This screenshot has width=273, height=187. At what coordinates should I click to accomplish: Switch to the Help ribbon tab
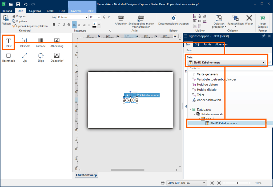click(62, 11)
